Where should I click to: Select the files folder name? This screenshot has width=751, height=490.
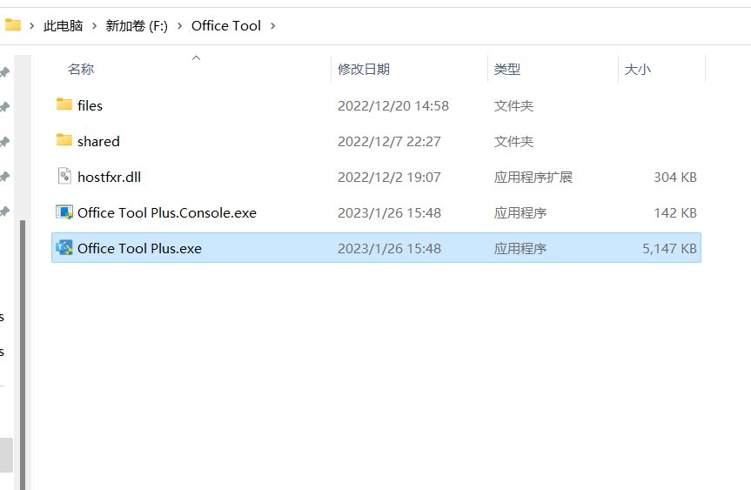(90, 105)
